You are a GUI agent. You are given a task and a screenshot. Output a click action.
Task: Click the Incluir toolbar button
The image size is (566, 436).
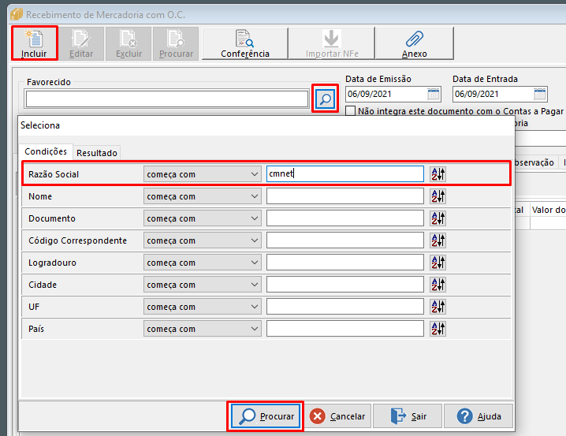coord(35,43)
